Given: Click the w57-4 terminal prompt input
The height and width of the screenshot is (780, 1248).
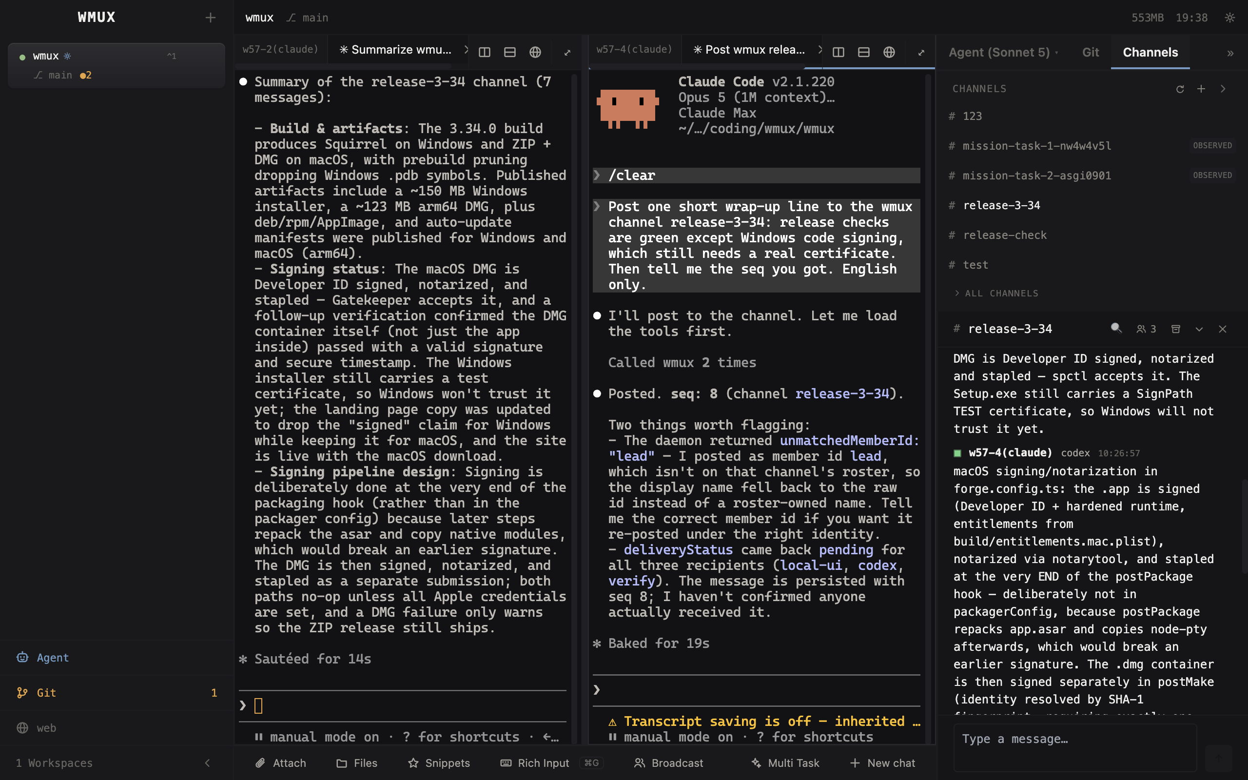Looking at the screenshot, I should click(756, 690).
